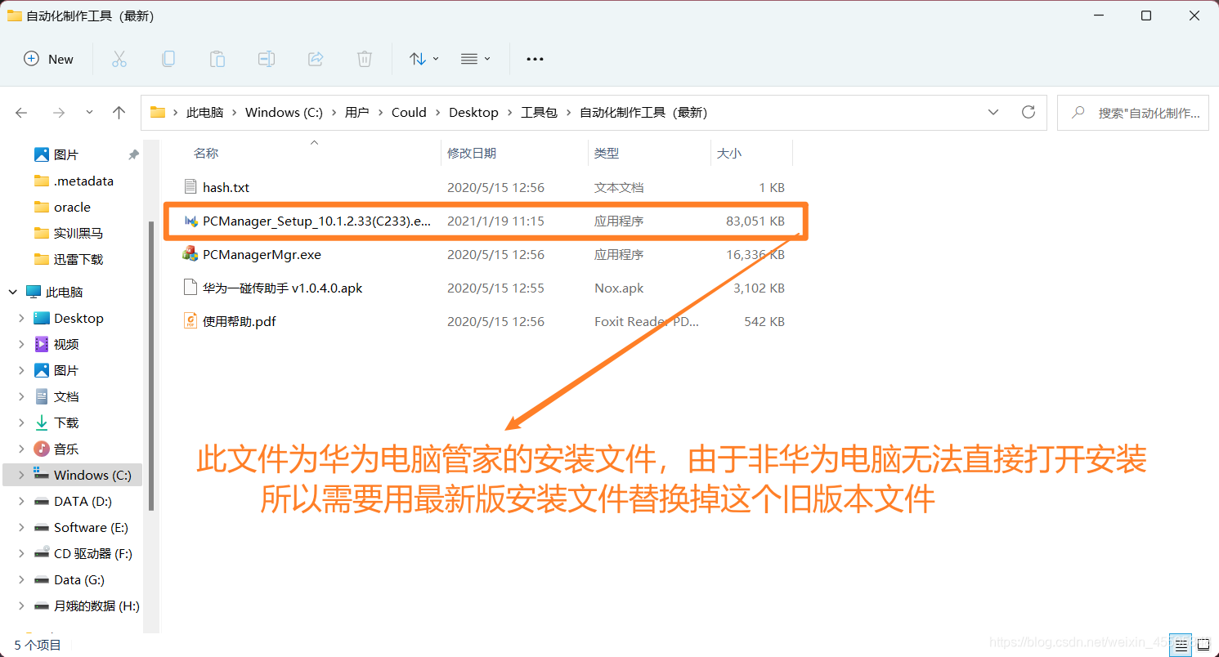Image resolution: width=1219 pixels, height=657 pixels.
Task: Expand 音乐 node in sidebar
Action: [21, 449]
